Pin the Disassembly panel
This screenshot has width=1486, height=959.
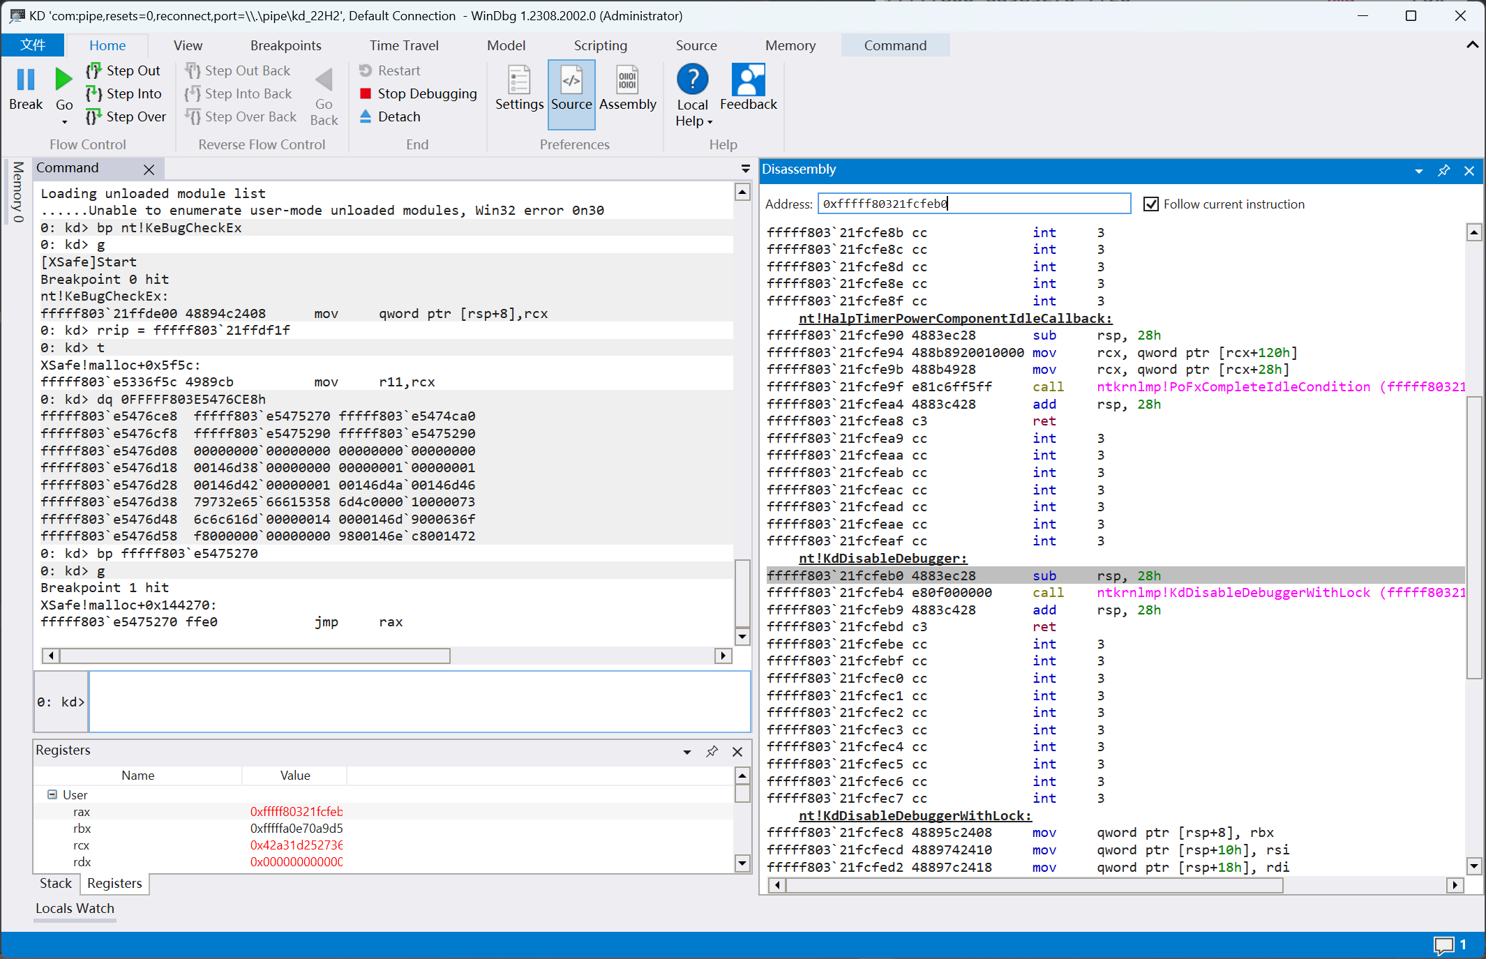point(1443,170)
